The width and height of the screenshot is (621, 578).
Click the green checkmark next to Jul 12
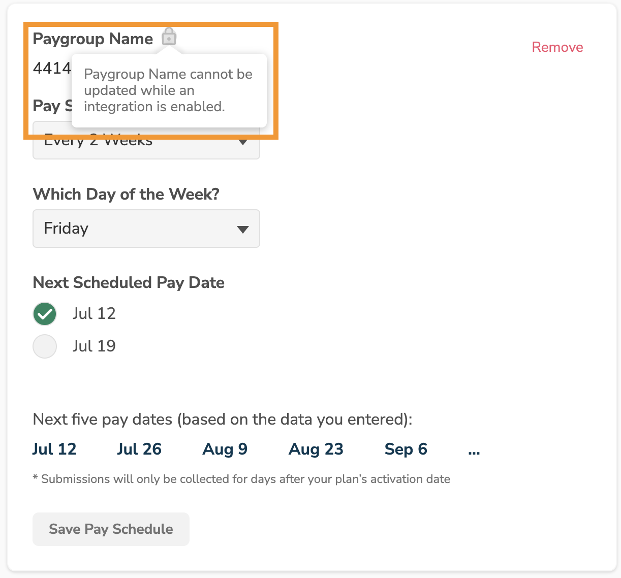coord(45,314)
